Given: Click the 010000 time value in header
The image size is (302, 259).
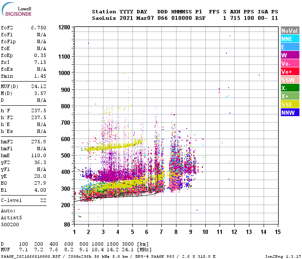Looking at the screenshot, I should (182, 18).
